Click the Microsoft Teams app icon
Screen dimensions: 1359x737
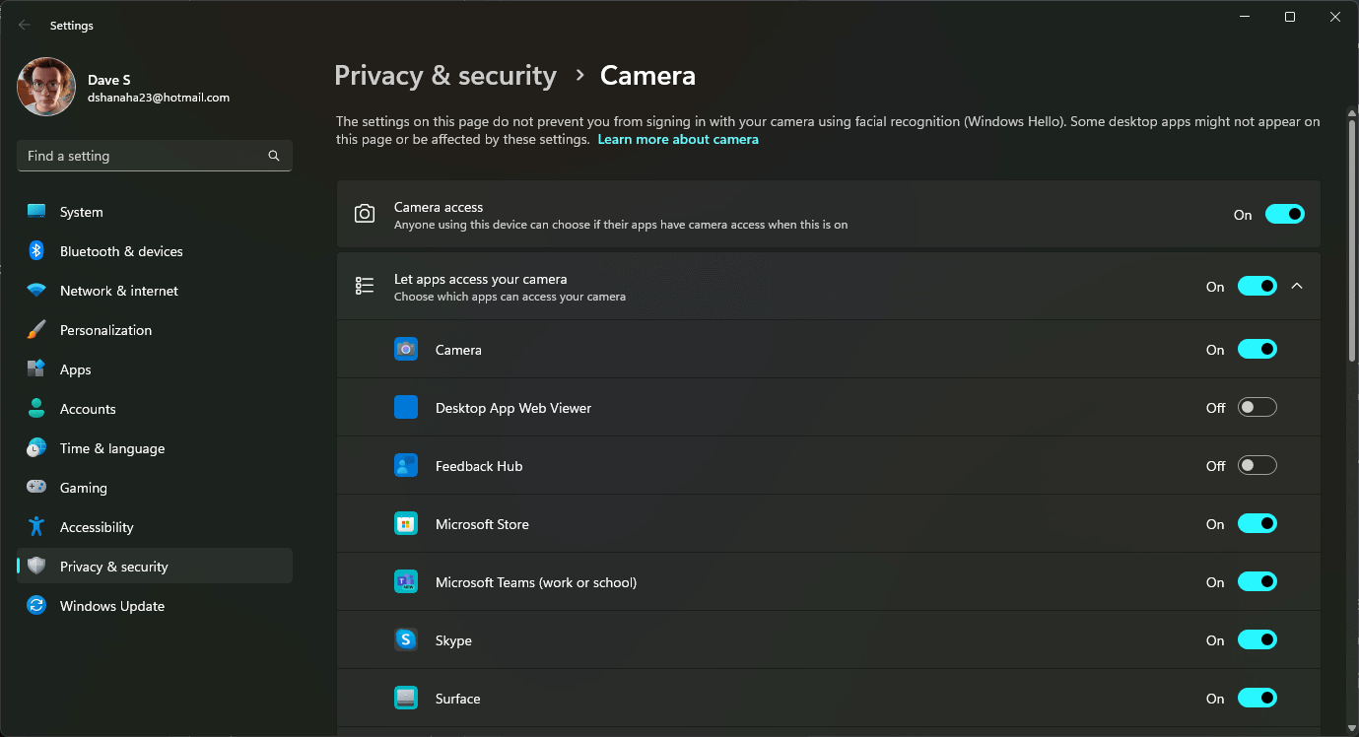406,582
